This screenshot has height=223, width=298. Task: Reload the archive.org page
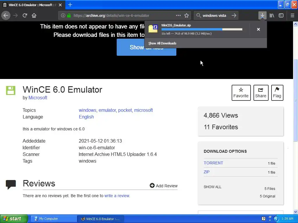pos(25,15)
